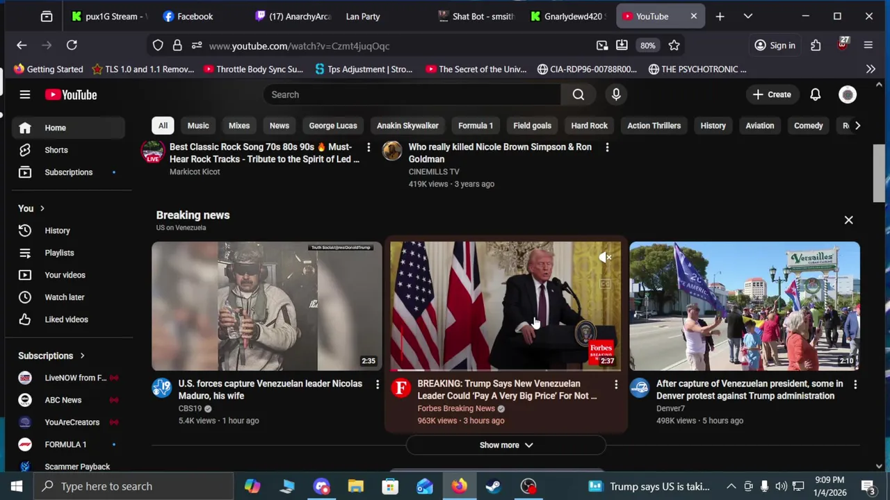Dismiss the Breaking news section
The width and height of the screenshot is (890, 500).
848,220
